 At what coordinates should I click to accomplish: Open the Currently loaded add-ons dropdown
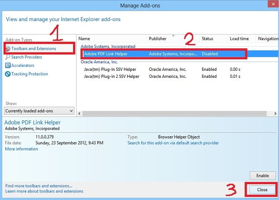point(39,111)
